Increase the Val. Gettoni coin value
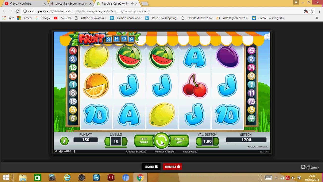Viewport: 323px width, 182px height. 216,141
